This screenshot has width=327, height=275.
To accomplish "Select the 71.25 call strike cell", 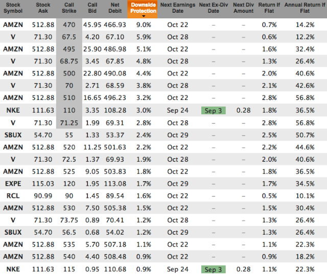I will [69, 123].
